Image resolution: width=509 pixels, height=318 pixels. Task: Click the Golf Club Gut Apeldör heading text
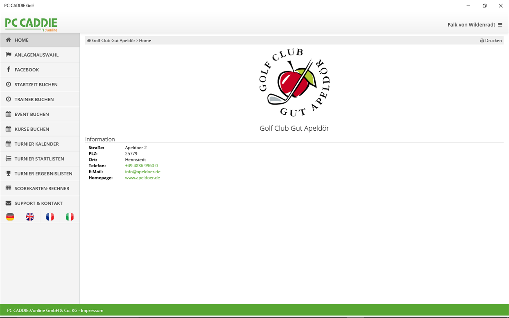tap(294, 128)
